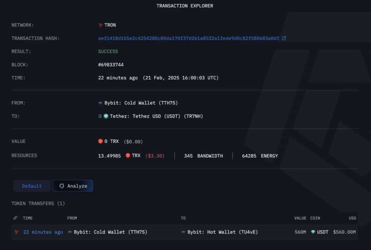The height and width of the screenshot is (250, 371).
Task: Click the $560.00M USD amount
Action: point(344,232)
